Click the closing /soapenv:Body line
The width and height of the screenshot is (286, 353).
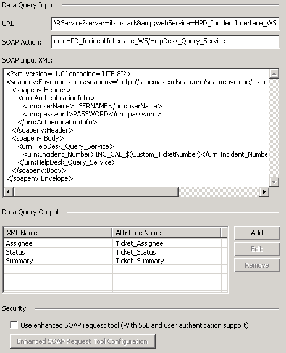[39, 170]
